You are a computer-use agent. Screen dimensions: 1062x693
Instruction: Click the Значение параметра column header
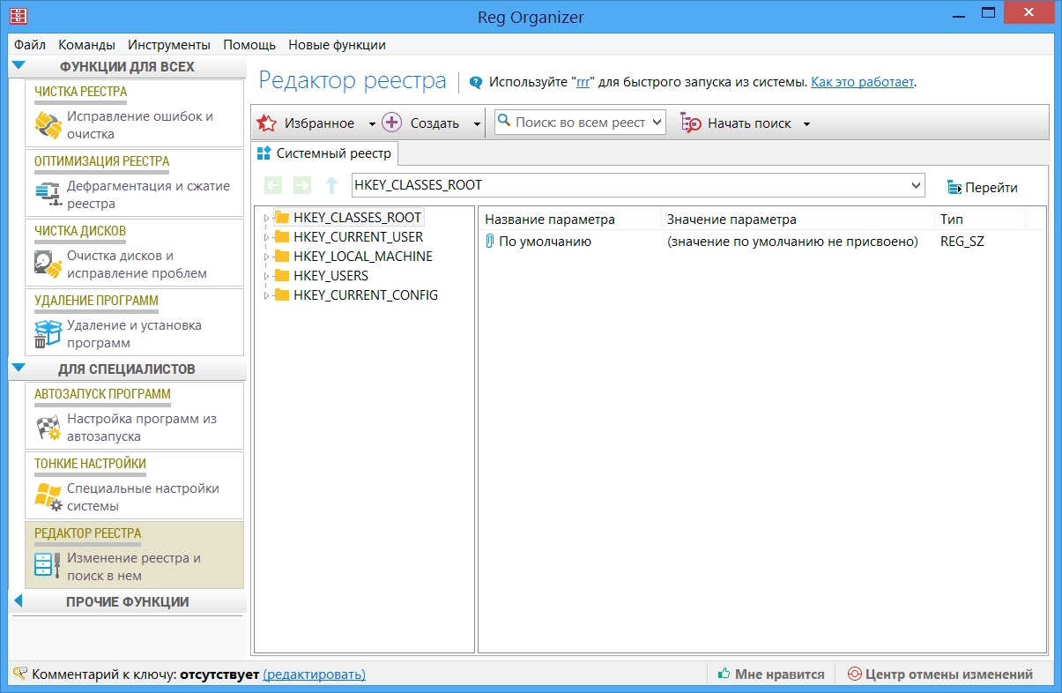click(x=798, y=219)
